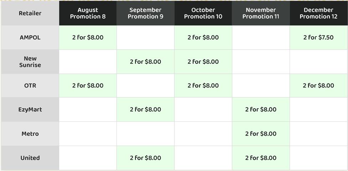Viewport: 348px width, 171px height.
Task: Click the AMPOL retailer row label
Action: point(30,37)
